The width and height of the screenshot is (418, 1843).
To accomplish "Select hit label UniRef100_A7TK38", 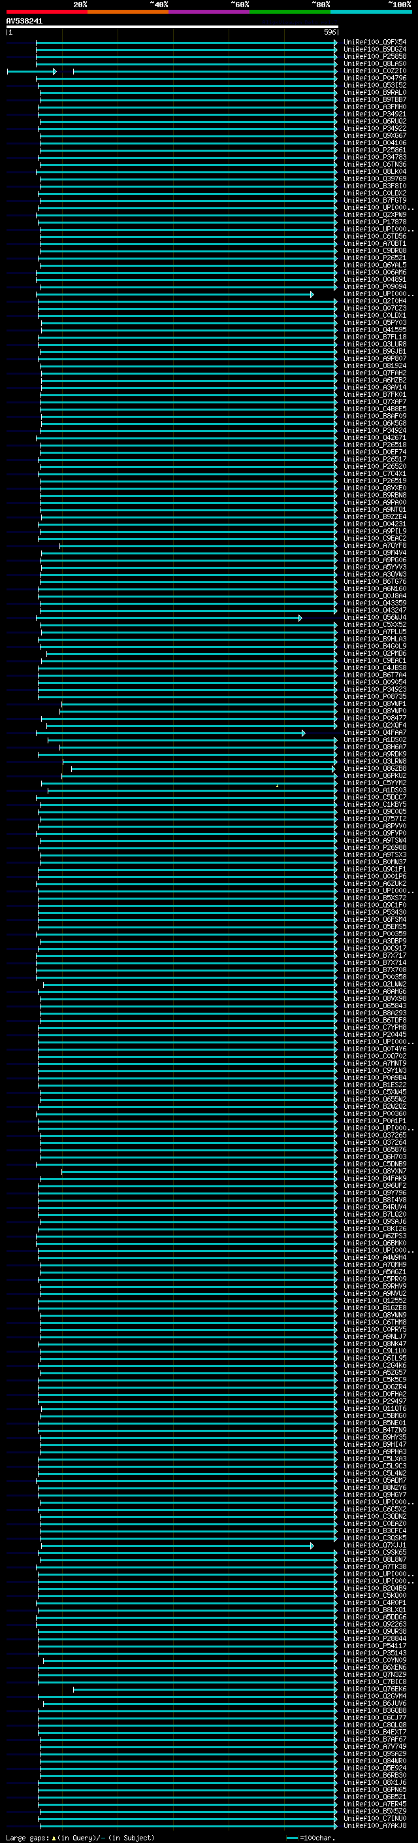I will (375, 1567).
